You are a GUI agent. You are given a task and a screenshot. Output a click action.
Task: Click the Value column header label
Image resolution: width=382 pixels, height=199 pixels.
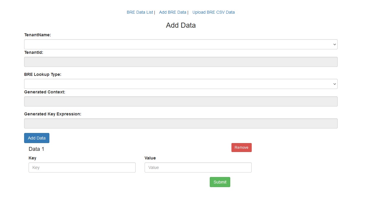[x=150, y=158]
